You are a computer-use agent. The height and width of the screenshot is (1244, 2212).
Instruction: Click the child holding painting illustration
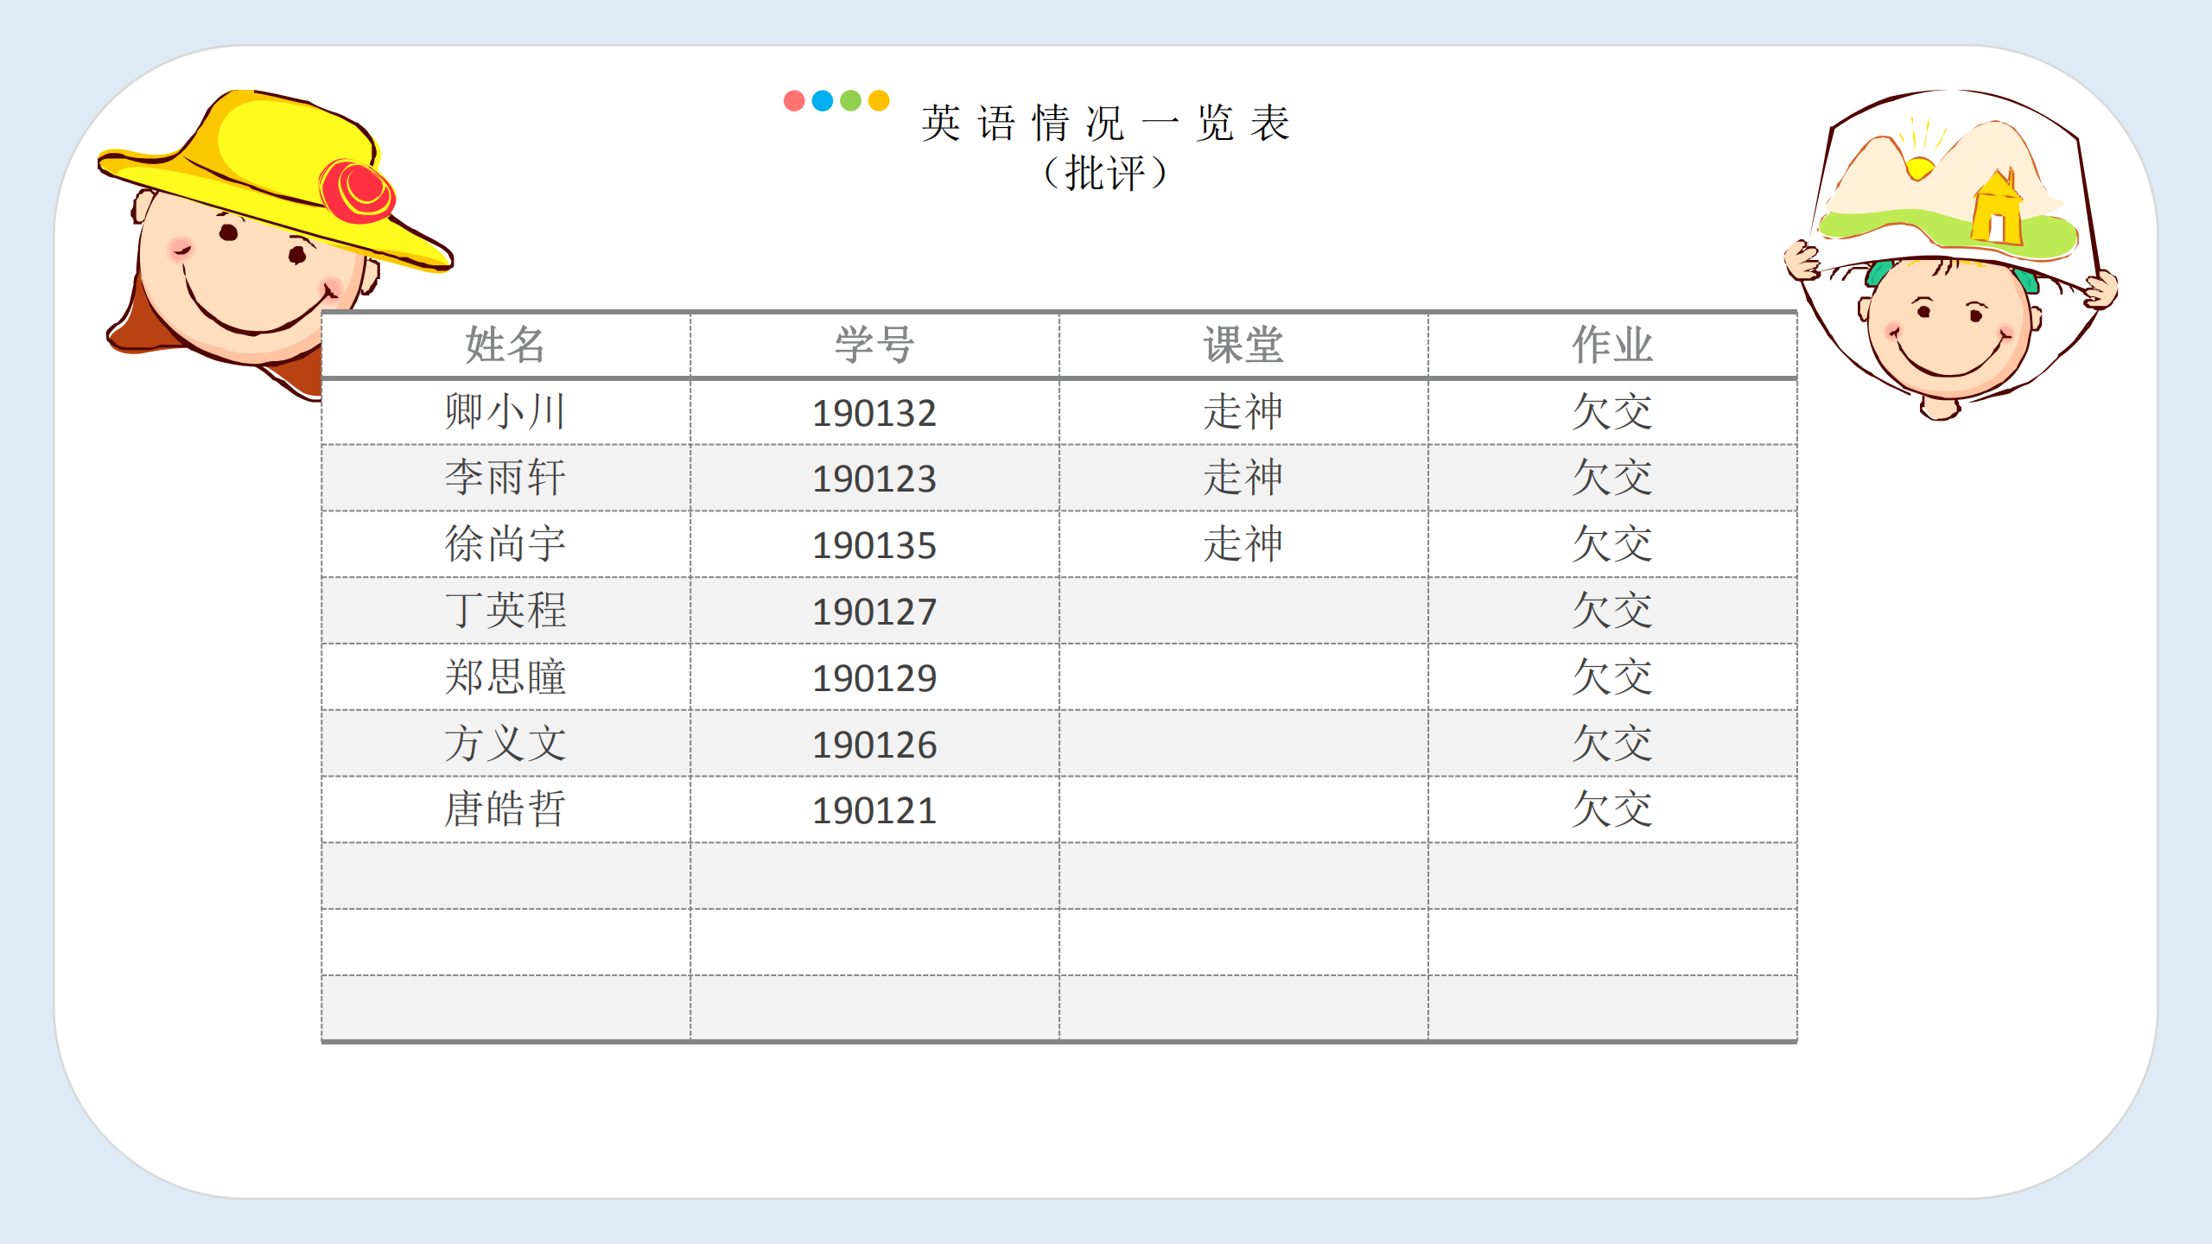coord(1951,255)
